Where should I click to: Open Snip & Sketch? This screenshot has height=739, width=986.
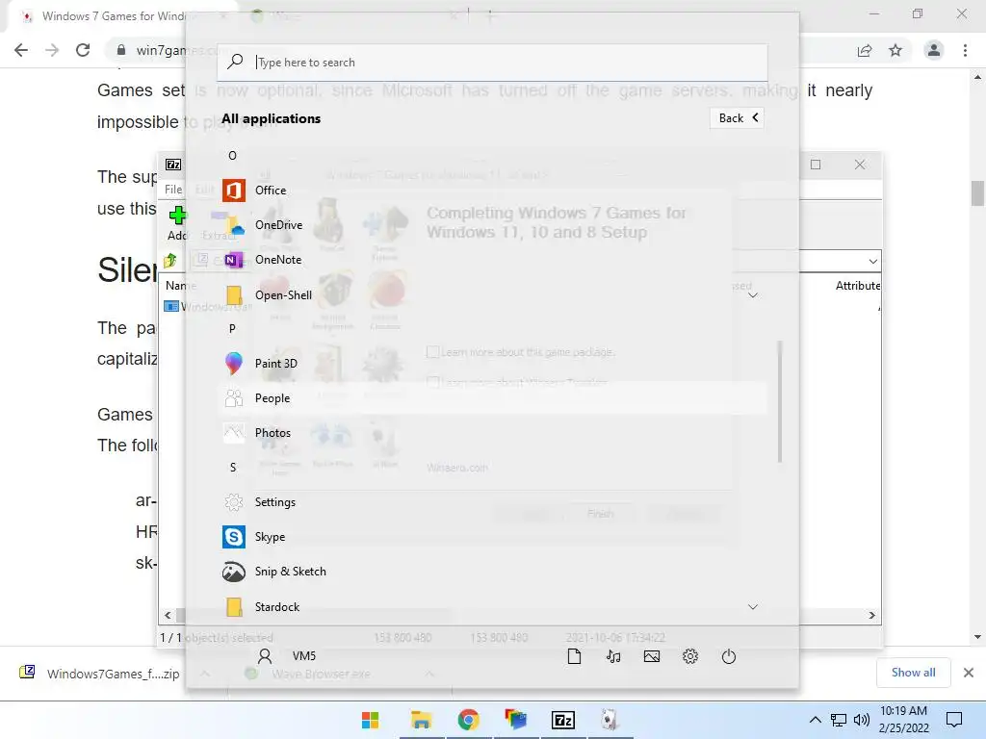click(493, 572)
